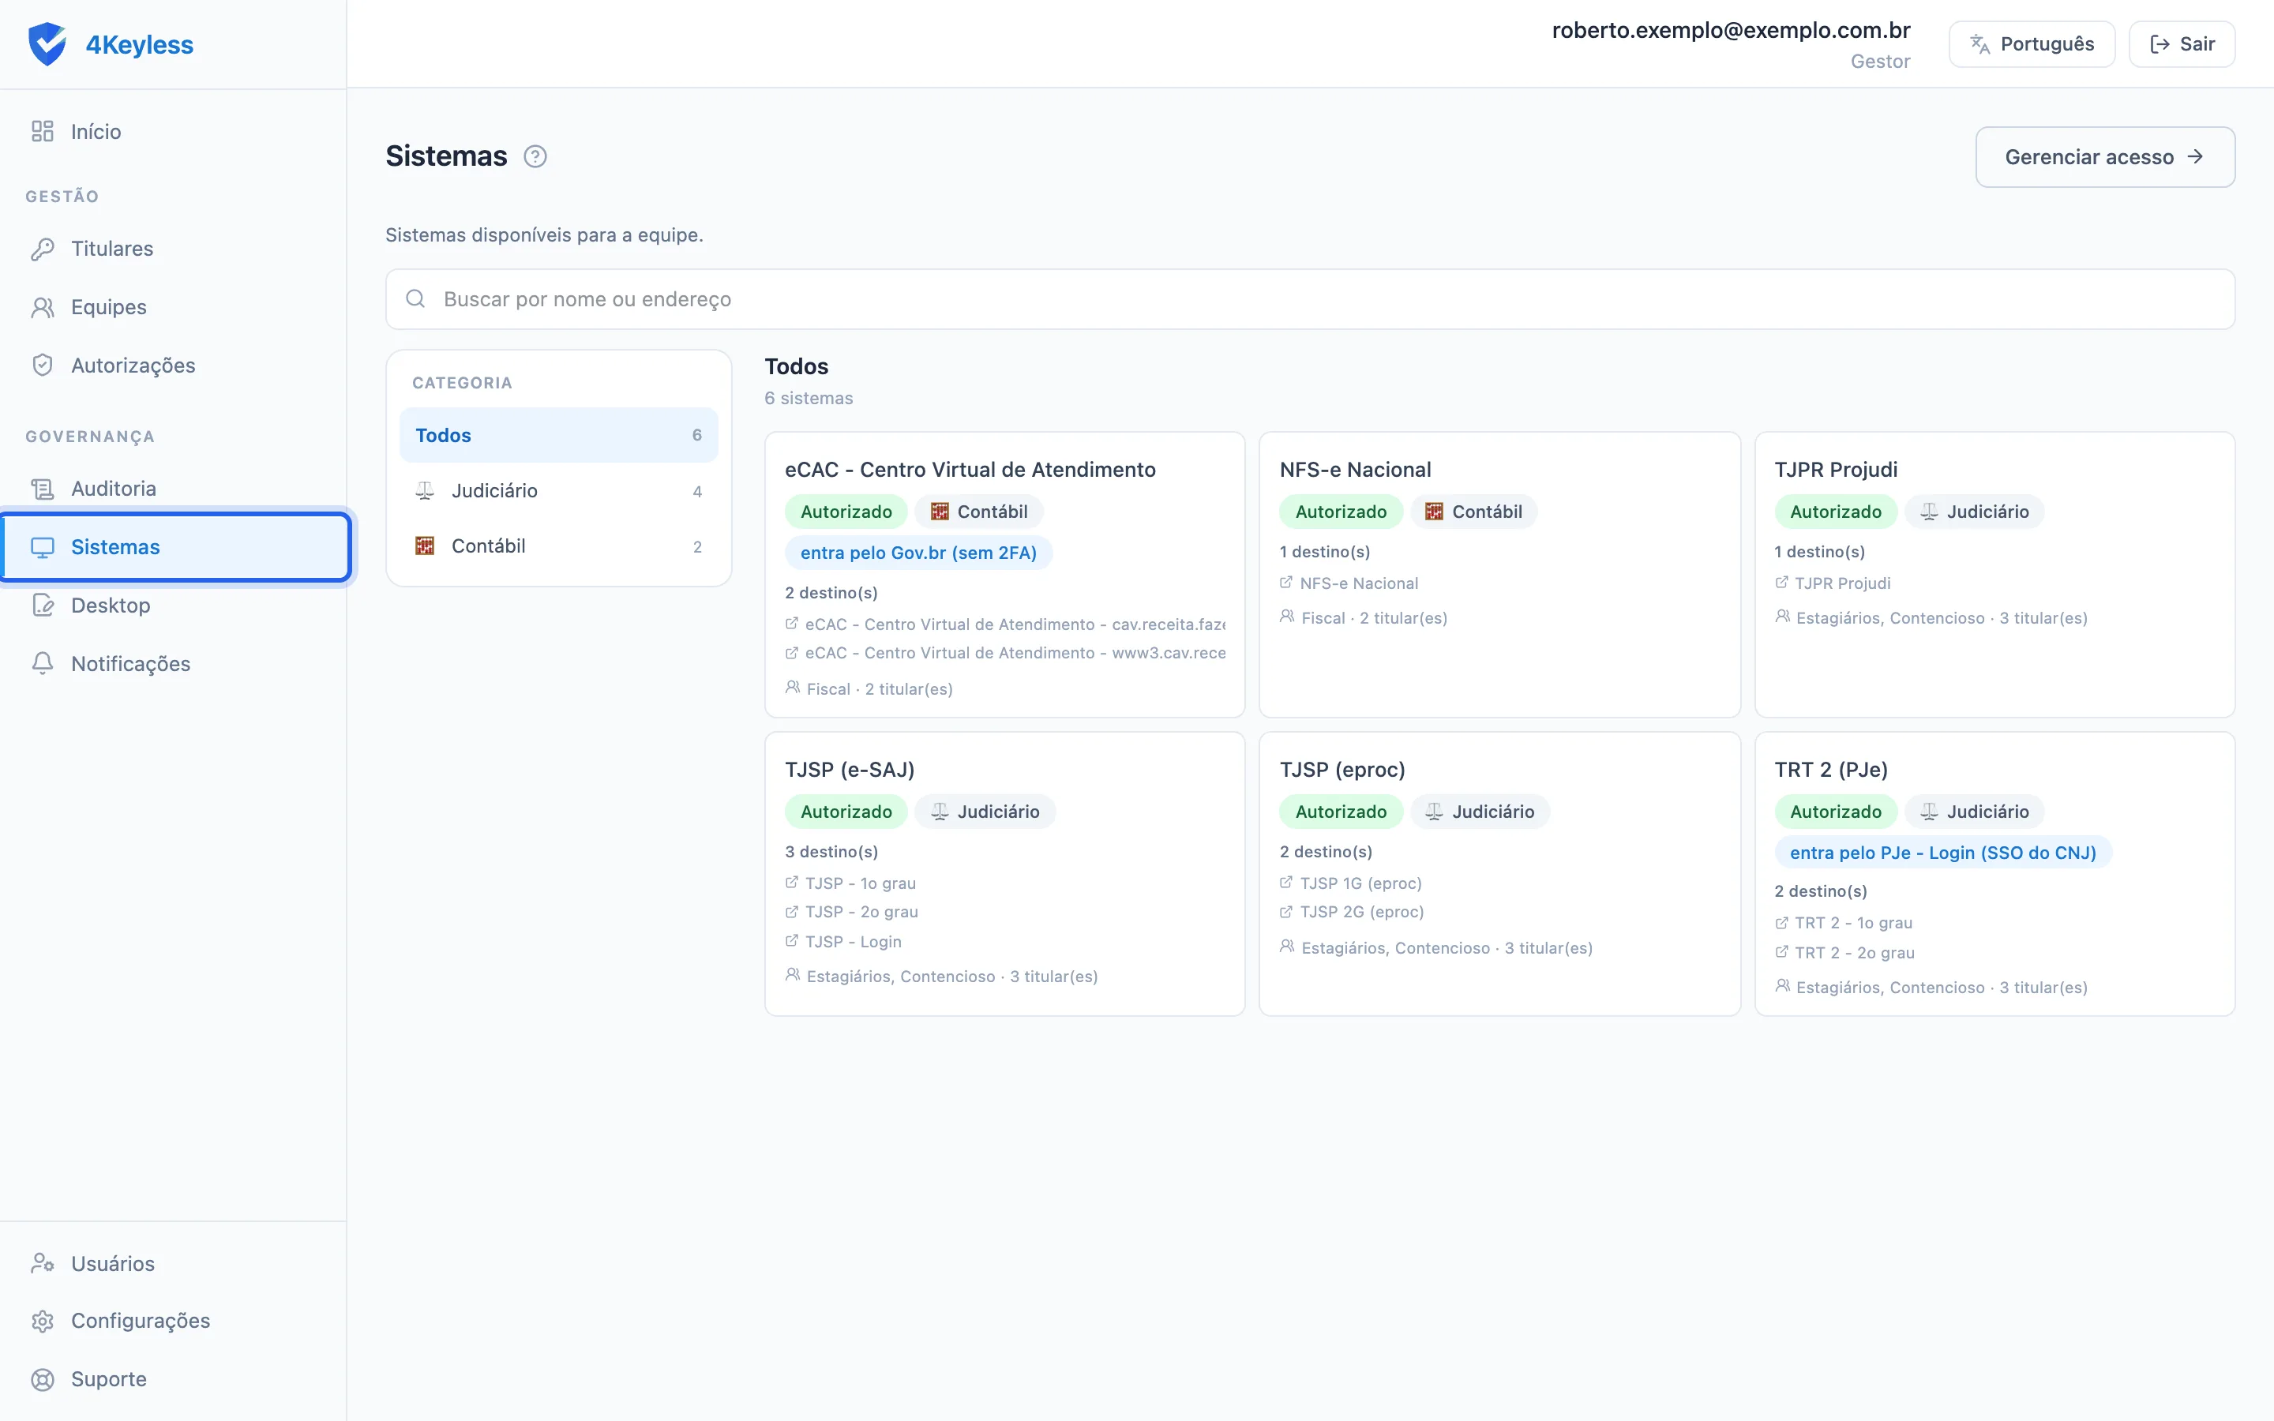2274x1421 pixels.
Task: Click the external link icon for NFS-e Nacional destination
Action: [1285, 583]
